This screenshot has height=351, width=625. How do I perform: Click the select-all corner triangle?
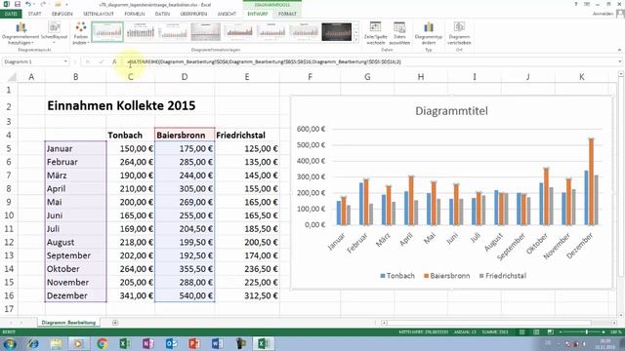tap(12, 77)
